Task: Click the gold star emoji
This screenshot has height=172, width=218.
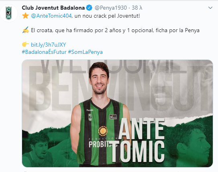Action: point(25,16)
